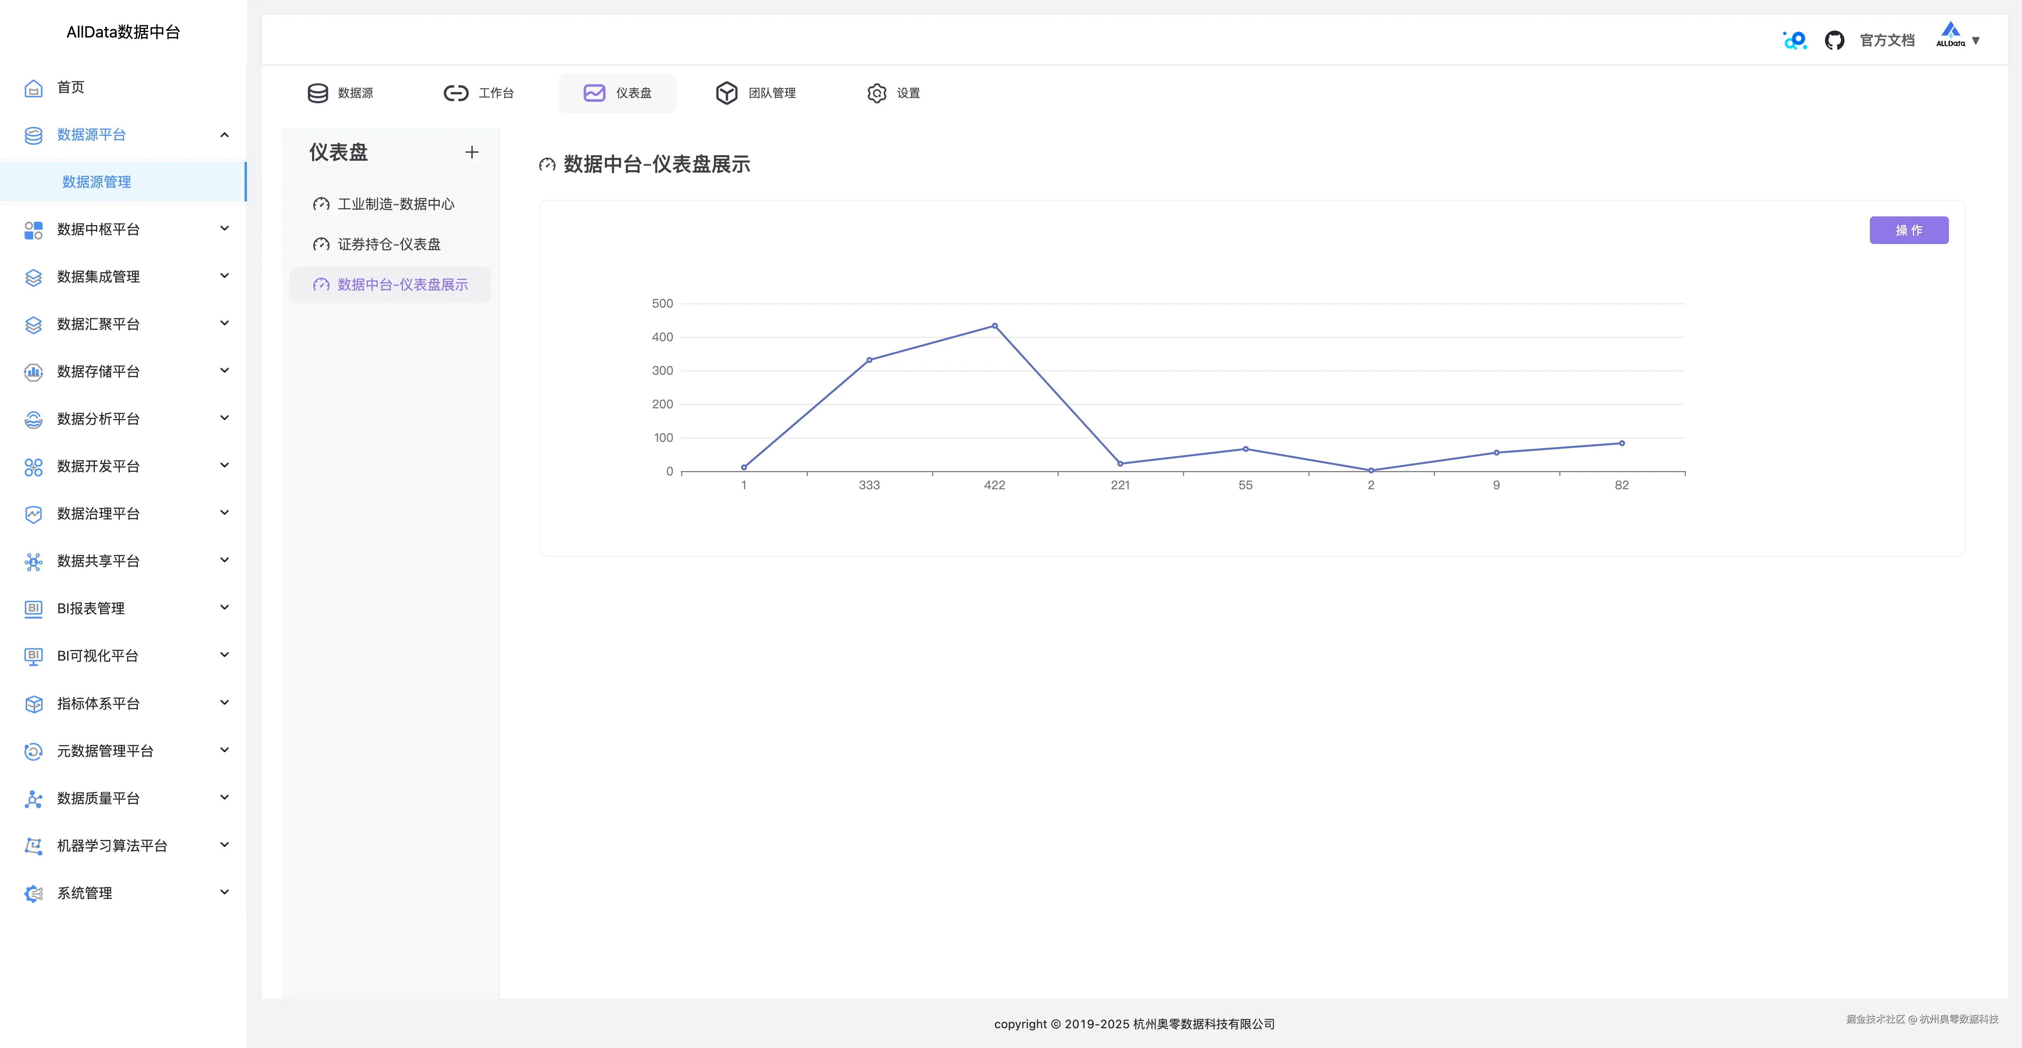Click the 首页 home icon in sidebar
The height and width of the screenshot is (1048, 2022).
[x=33, y=88]
